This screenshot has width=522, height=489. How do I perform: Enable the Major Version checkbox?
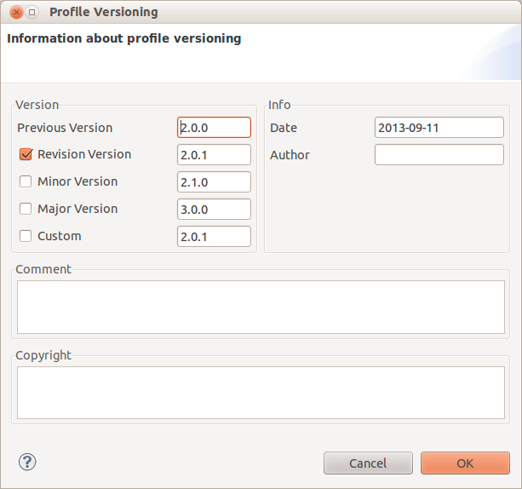tap(26, 209)
